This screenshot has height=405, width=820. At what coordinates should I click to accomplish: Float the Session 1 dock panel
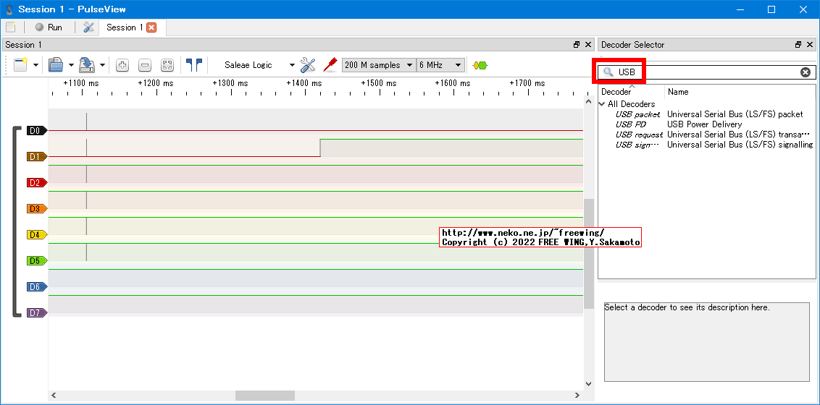coord(577,45)
